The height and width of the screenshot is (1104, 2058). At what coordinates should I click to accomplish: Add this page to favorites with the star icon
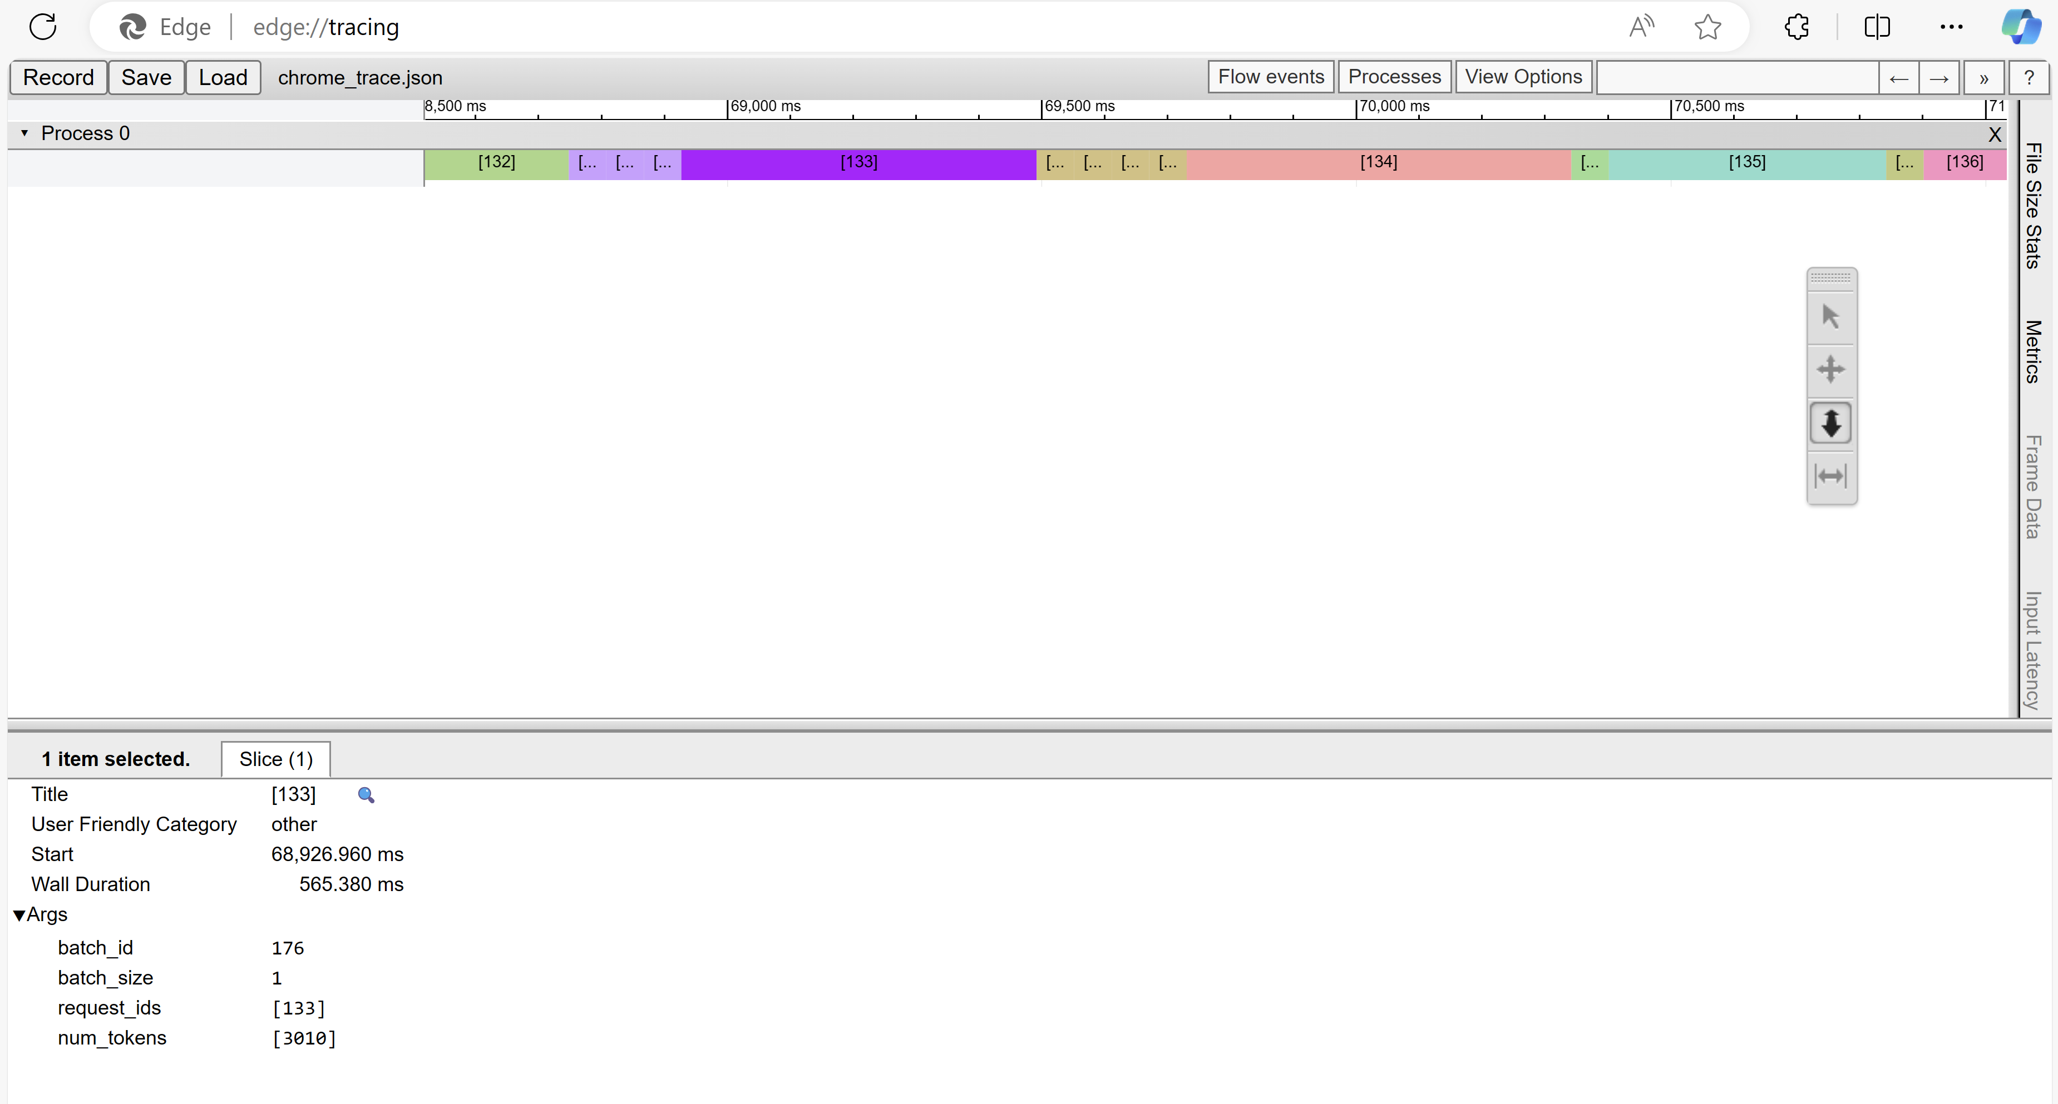[1707, 27]
